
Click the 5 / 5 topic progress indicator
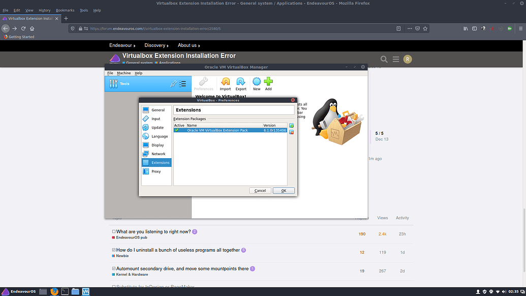pyautogui.click(x=380, y=133)
